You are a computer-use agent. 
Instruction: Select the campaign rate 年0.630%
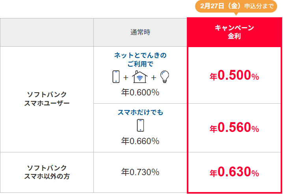tap(234, 172)
